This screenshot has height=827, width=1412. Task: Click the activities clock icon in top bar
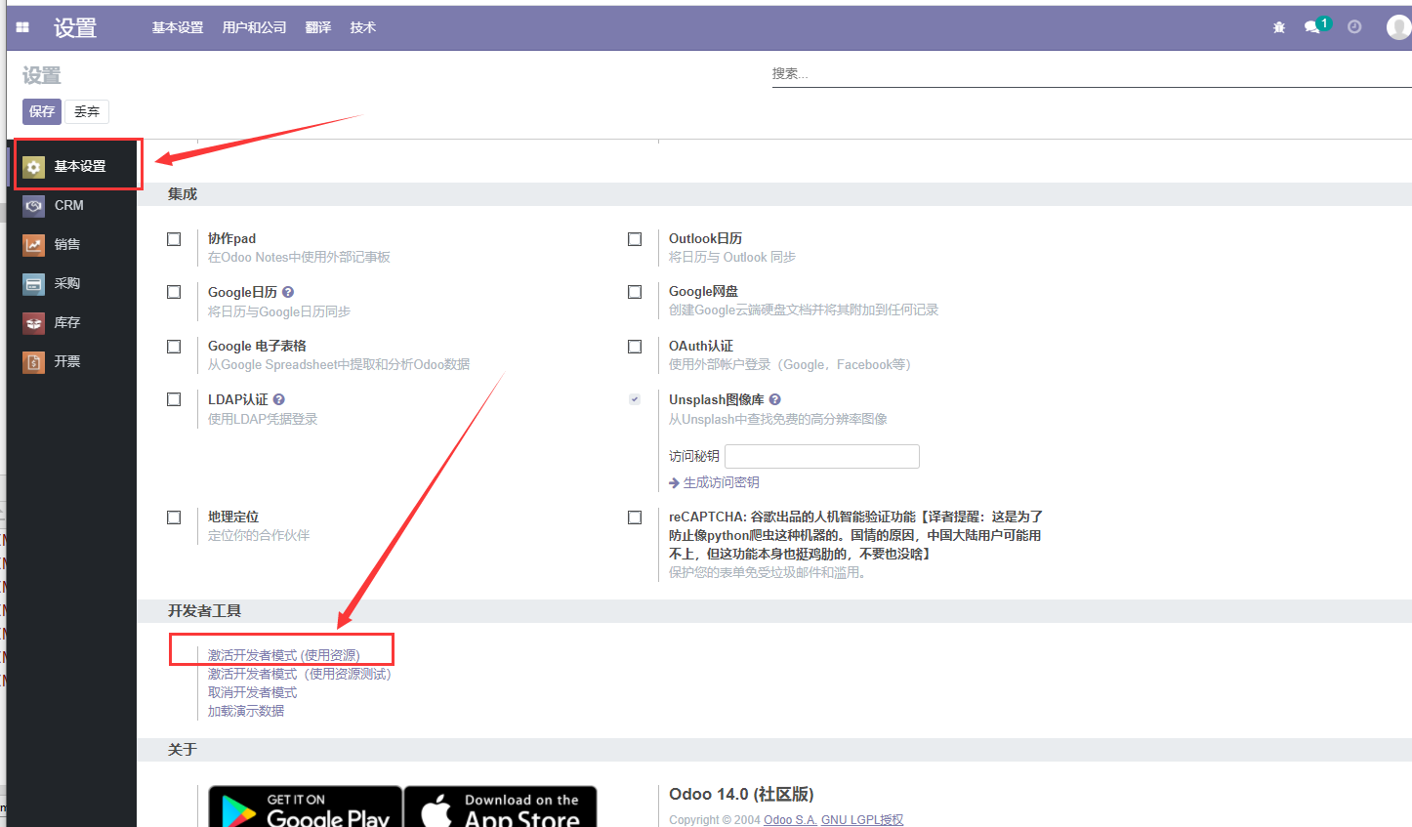click(1353, 27)
